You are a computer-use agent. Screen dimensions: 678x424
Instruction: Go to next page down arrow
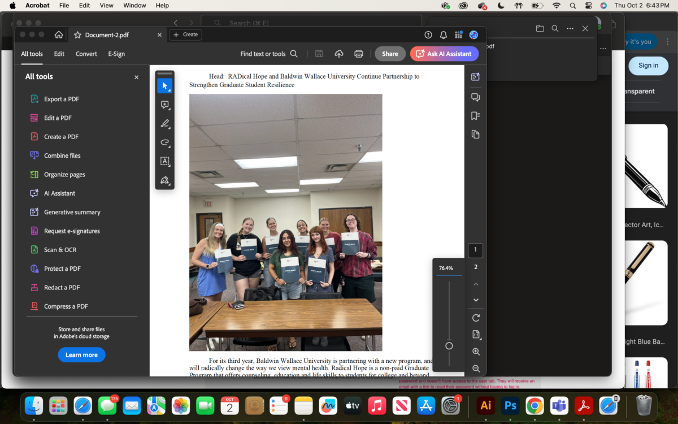tap(476, 300)
